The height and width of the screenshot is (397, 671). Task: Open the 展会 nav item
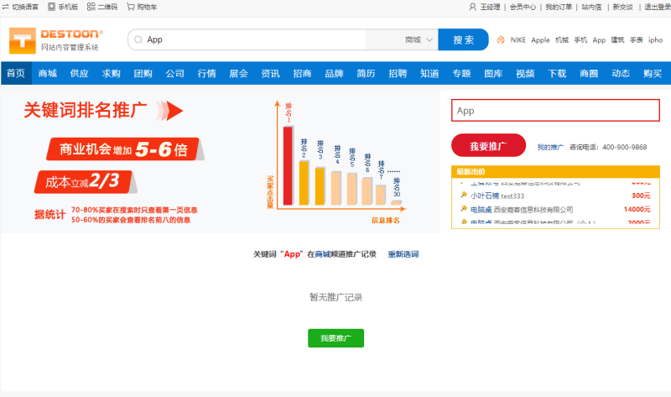click(238, 74)
